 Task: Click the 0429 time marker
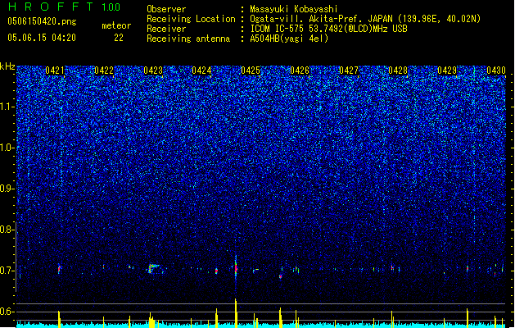click(447, 71)
